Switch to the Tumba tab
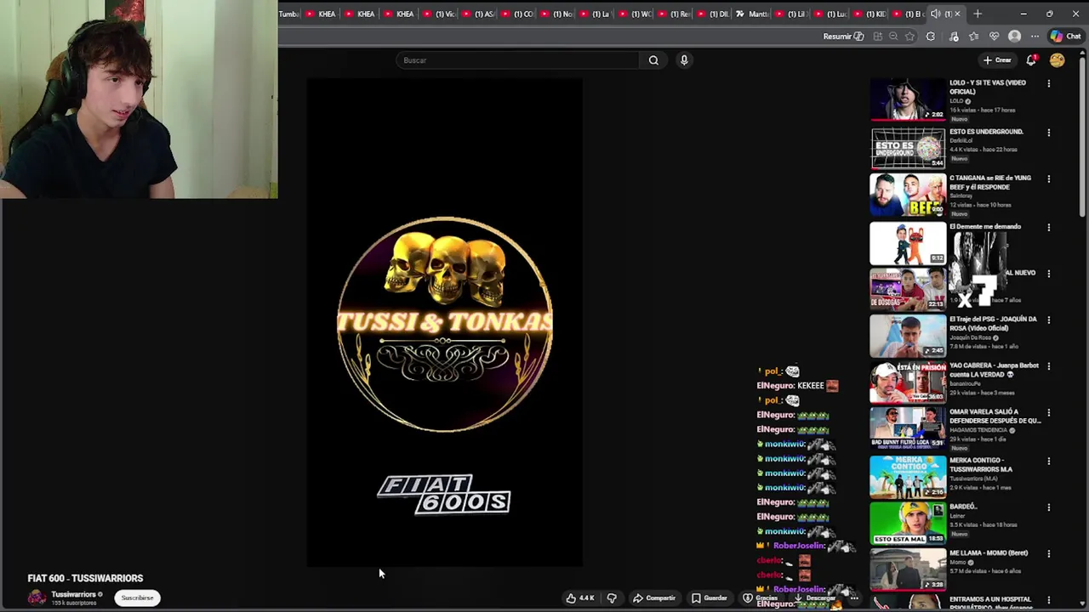Viewport: 1089px width, 612px height. tap(289, 14)
